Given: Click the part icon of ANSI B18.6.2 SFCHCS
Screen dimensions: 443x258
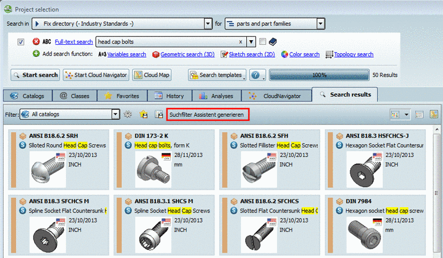Looking at the screenshot, I should coord(234,201).
